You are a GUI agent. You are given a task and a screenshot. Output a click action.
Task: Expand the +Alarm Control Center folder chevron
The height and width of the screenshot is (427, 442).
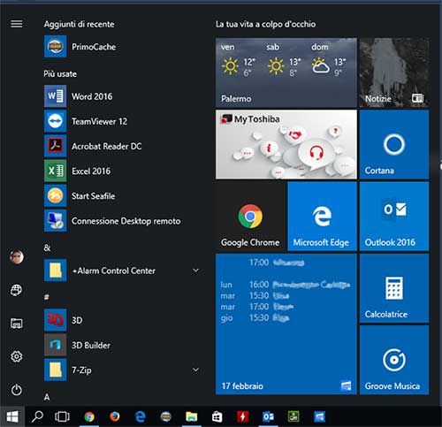(x=195, y=271)
